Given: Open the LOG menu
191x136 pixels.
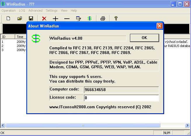Looking at the screenshot, I should click(22, 11).
